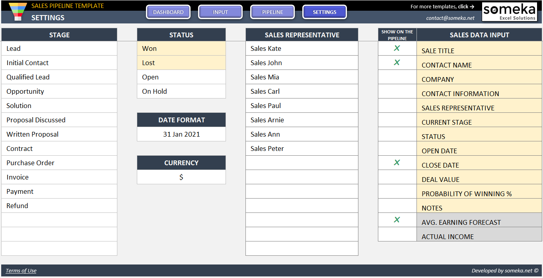Click the 'Written Proposal' stage cell
This screenshot has width=543, height=278.
point(59,134)
